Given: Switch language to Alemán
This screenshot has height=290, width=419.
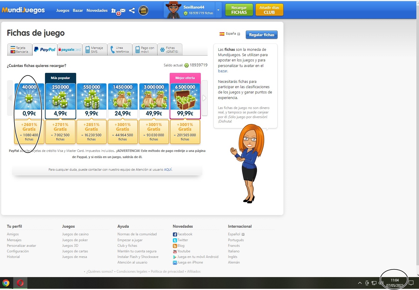Looking at the screenshot, I should pyautogui.click(x=234, y=262).
